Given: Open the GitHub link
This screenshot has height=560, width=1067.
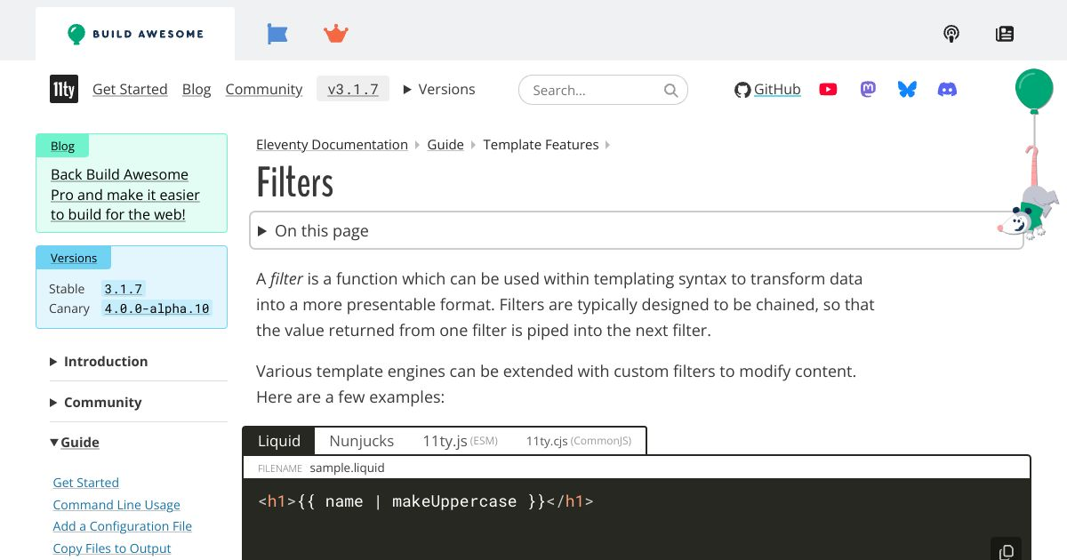Looking at the screenshot, I should coord(767,89).
